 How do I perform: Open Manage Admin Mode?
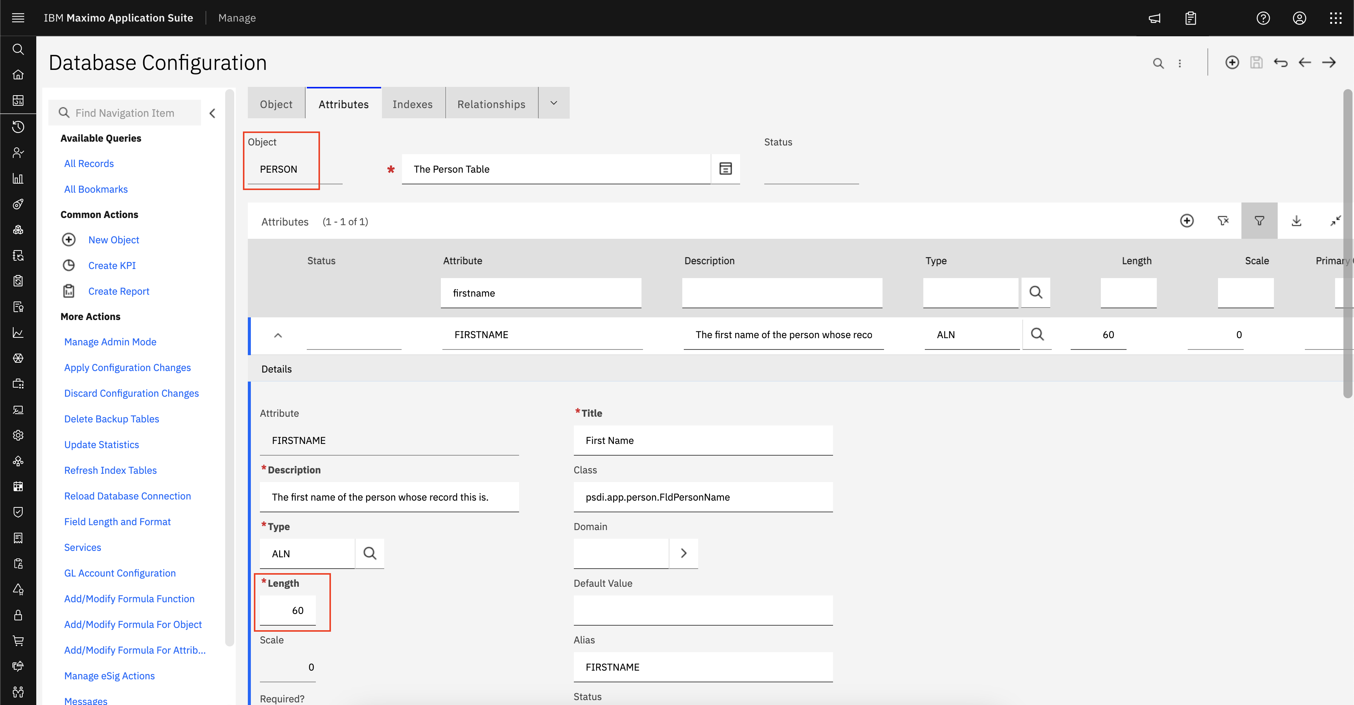click(110, 342)
